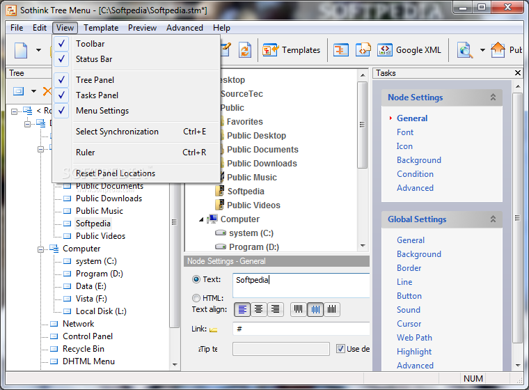Choose Ruler in View menu
This screenshot has width=529, height=390.
click(x=136, y=153)
